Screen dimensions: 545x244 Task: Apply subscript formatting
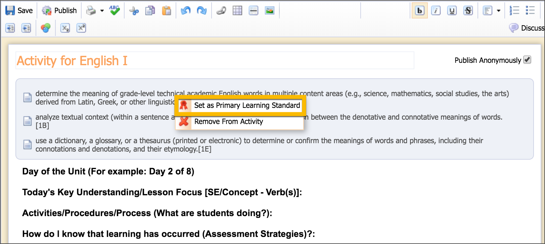tap(65, 28)
